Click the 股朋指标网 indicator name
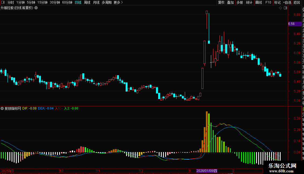 (x=13, y=108)
